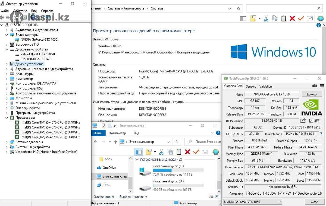Switch to the Validation tab in GPU-Z
The width and height of the screenshot is (326, 206).
[266, 86]
